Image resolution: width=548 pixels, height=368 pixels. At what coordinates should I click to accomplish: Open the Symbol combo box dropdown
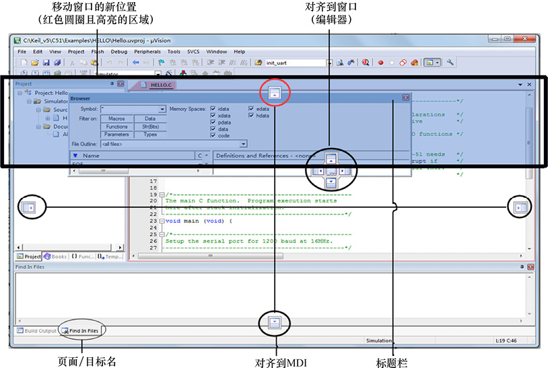[x=162, y=109]
